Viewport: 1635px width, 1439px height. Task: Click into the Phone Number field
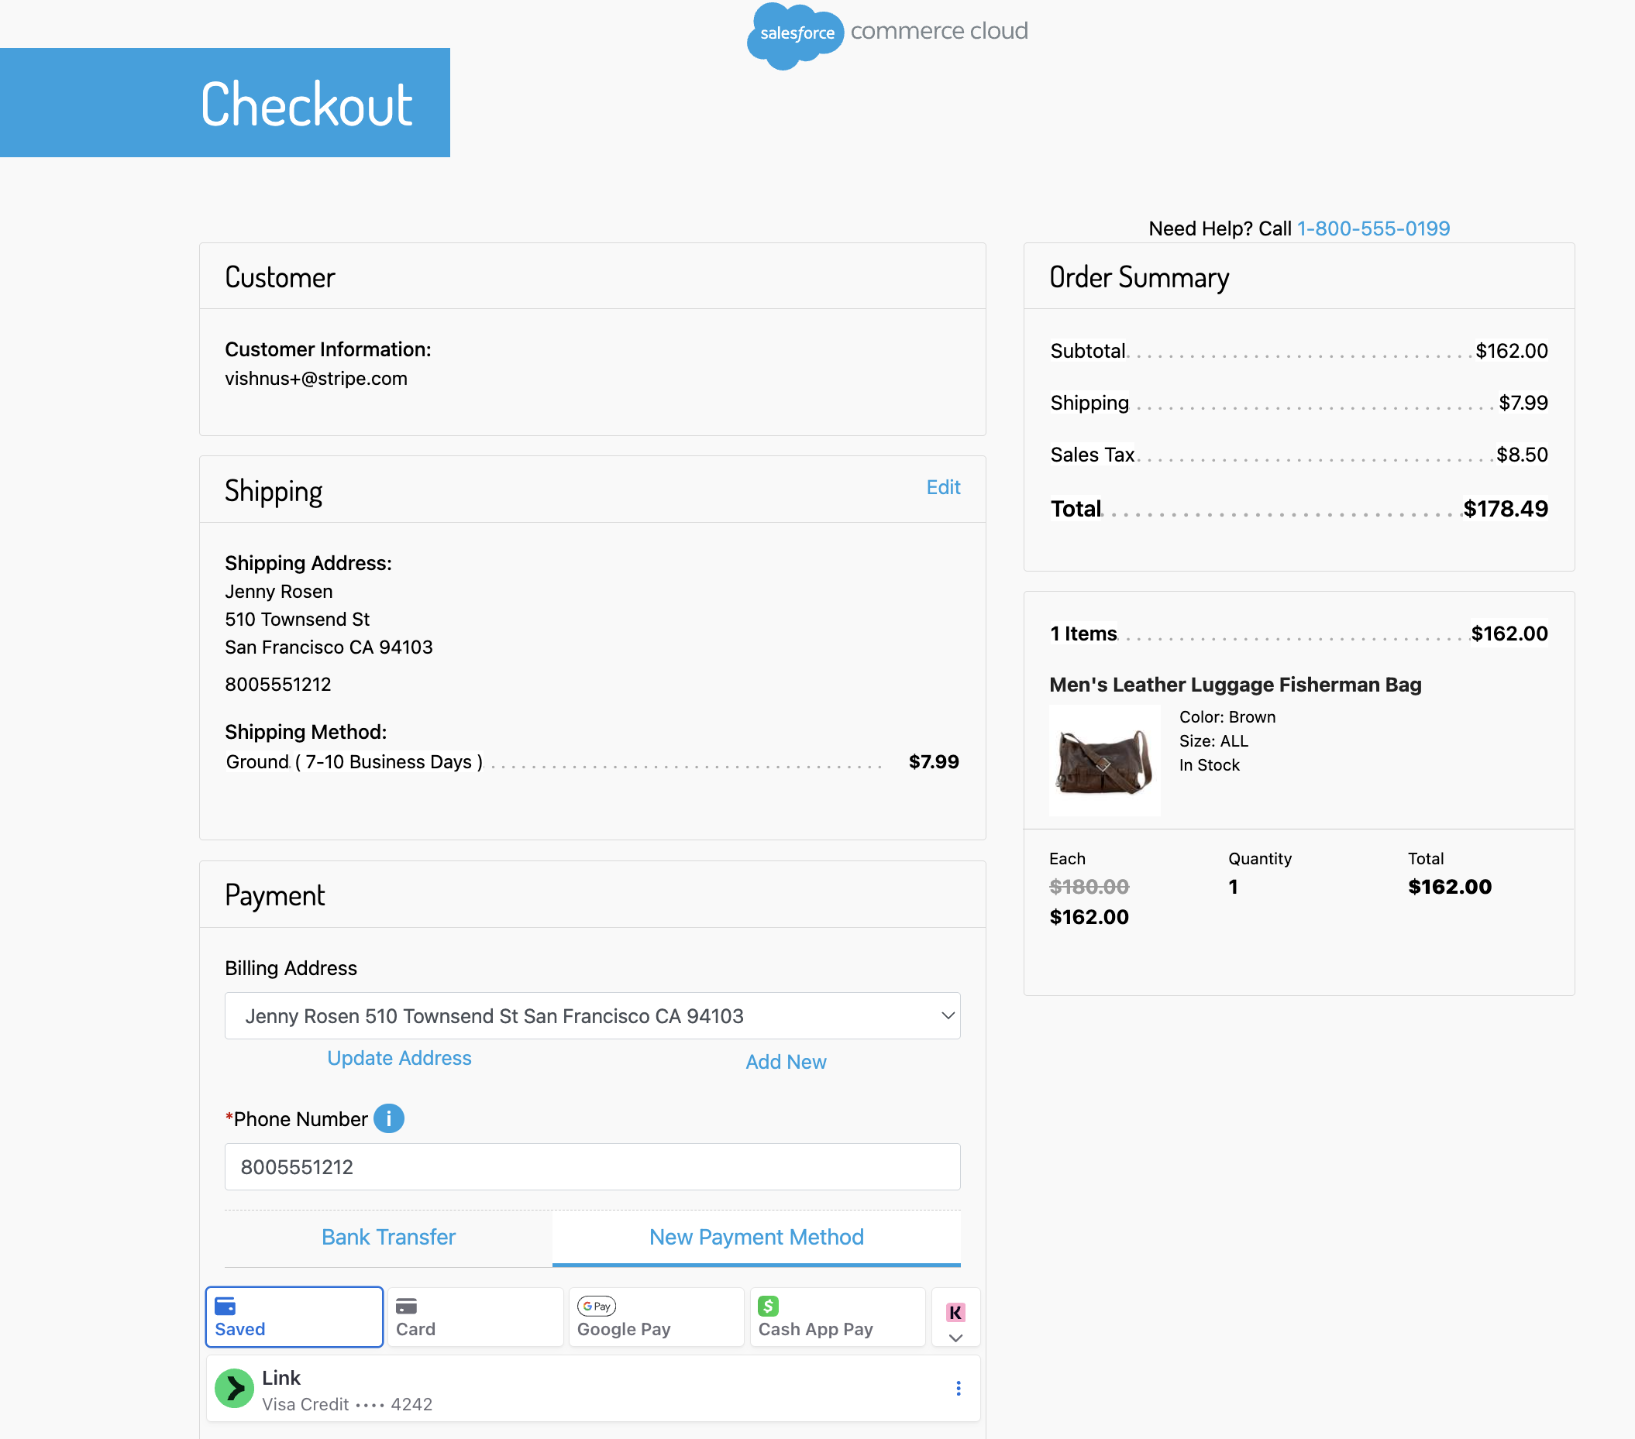592,1167
